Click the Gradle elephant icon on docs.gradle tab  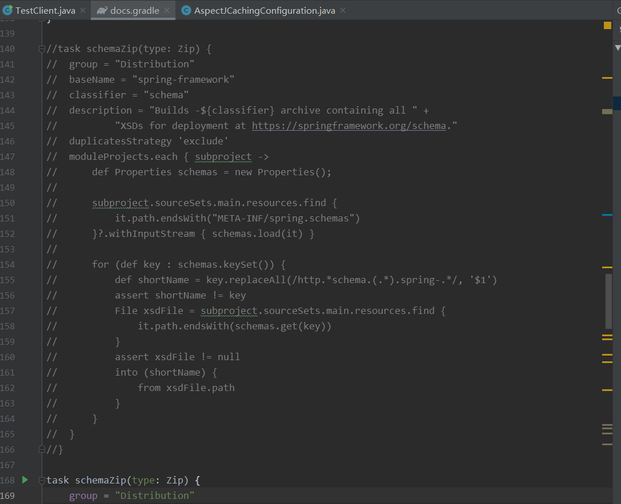click(x=102, y=11)
